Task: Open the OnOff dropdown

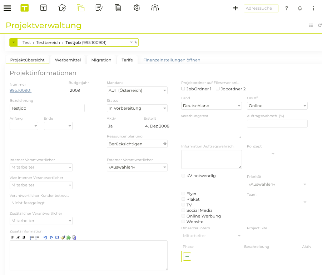Action: [x=277, y=106]
